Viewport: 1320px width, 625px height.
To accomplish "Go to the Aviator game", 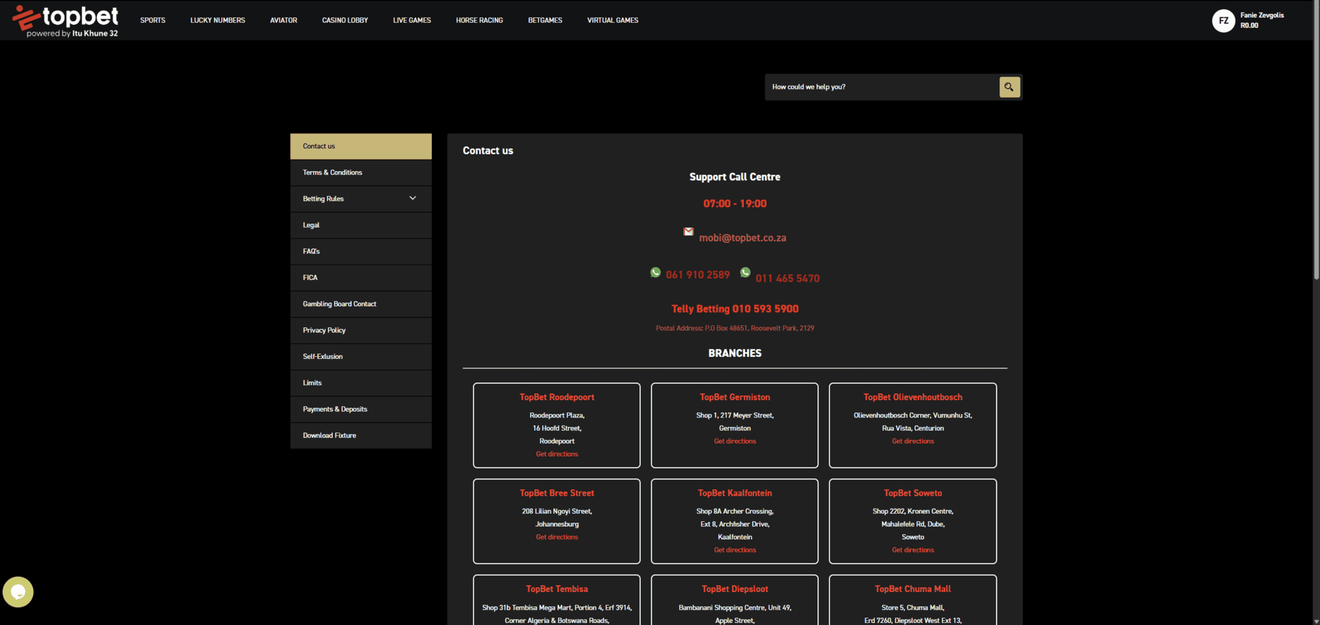I will pos(283,21).
